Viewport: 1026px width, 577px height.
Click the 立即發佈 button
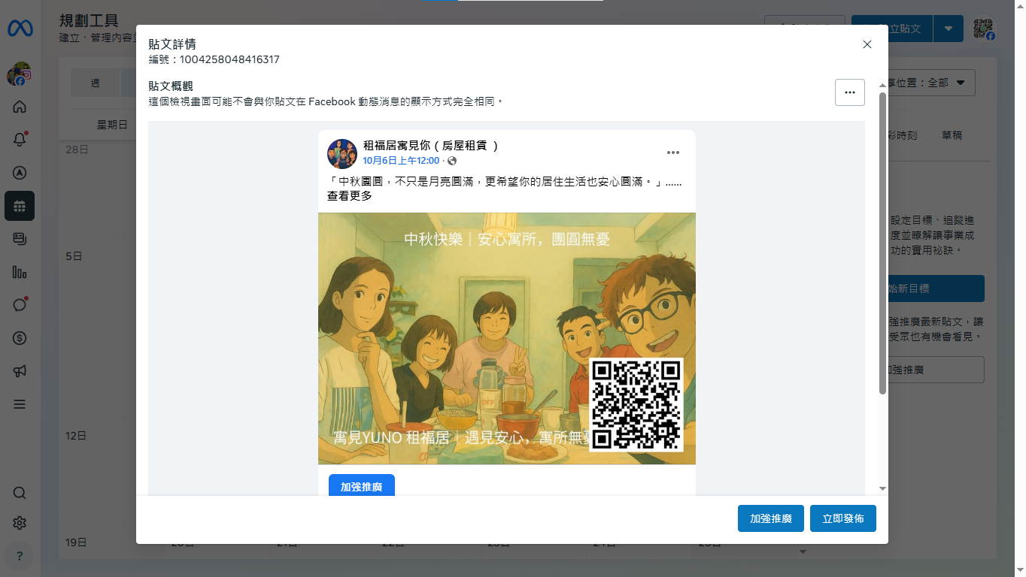(842, 518)
